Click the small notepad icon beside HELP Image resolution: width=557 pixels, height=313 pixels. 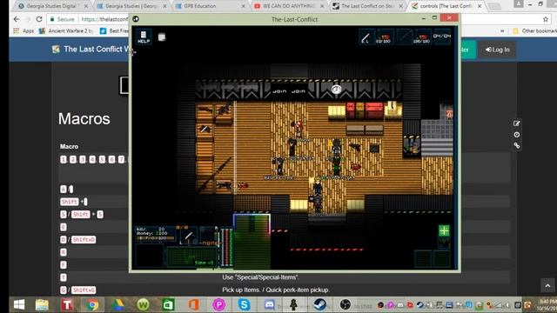pos(162,37)
